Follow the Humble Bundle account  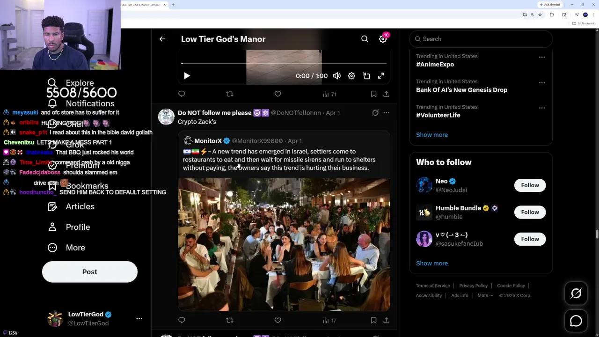[530, 212]
